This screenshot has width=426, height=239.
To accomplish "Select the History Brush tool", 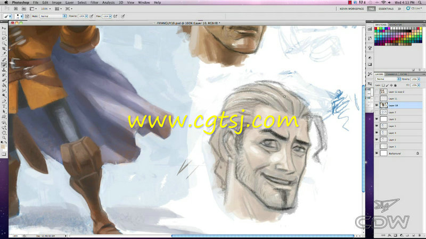I will [x=4, y=75].
